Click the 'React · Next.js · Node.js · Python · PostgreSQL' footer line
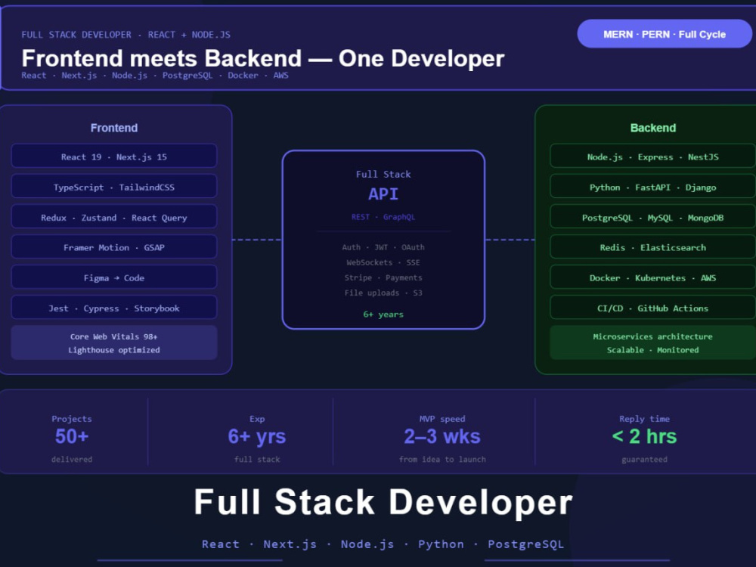756x567 pixels. (383, 544)
